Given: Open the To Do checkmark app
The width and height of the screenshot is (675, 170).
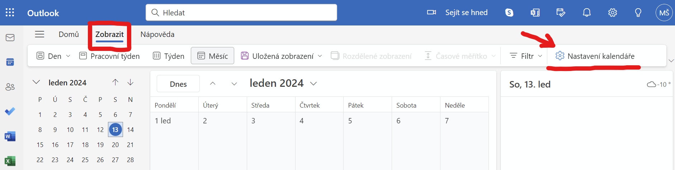Looking at the screenshot, I should pos(10,112).
